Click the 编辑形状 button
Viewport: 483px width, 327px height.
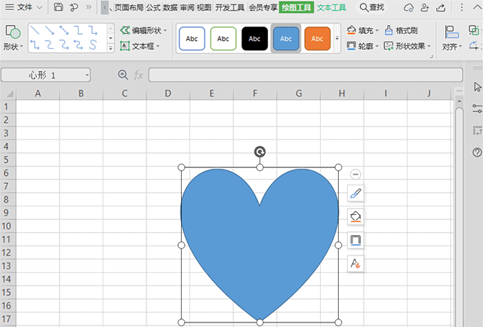[143, 31]
